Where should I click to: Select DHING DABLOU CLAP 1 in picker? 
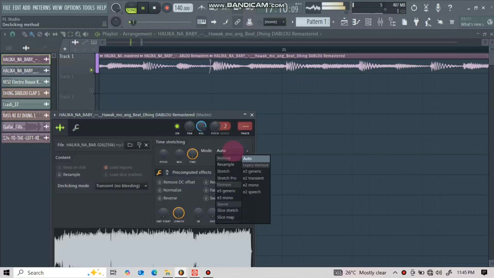coord(26,93)
